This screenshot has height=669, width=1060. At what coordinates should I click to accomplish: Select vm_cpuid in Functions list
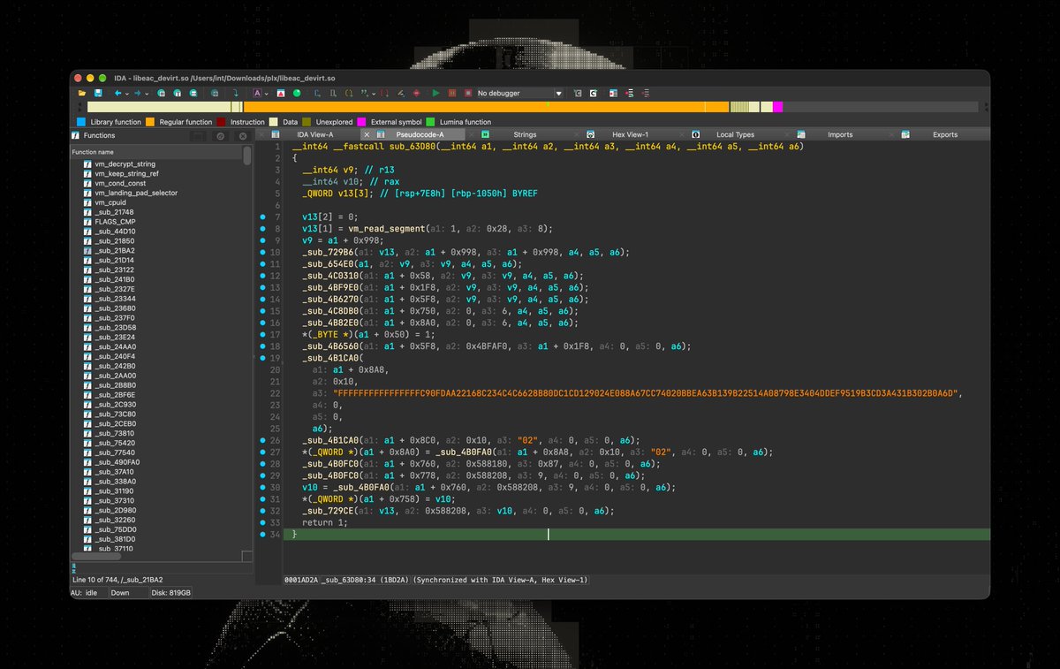point(111,201)
